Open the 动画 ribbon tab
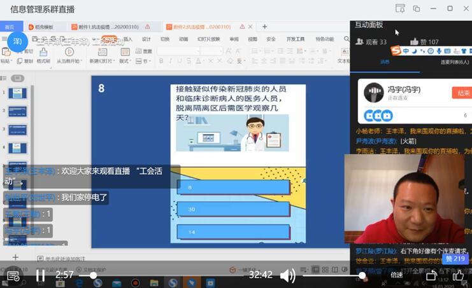Image resolution: width=472 pixels, height=288 pixels. (x=183, y=39)
